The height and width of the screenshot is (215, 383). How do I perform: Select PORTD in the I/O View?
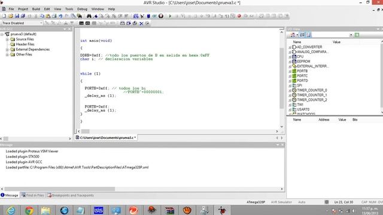click(302, 81)
